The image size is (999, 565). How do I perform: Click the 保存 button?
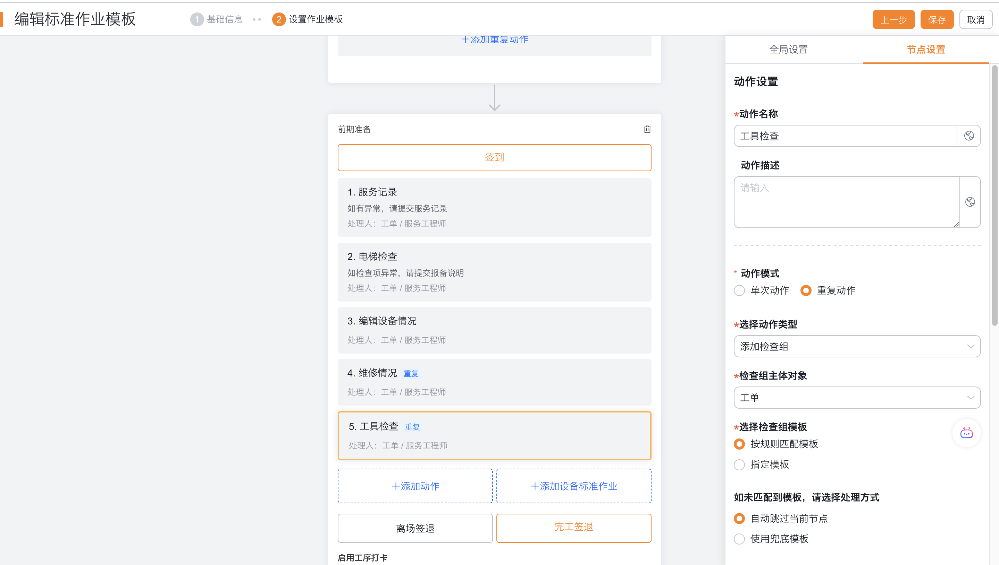937,20
